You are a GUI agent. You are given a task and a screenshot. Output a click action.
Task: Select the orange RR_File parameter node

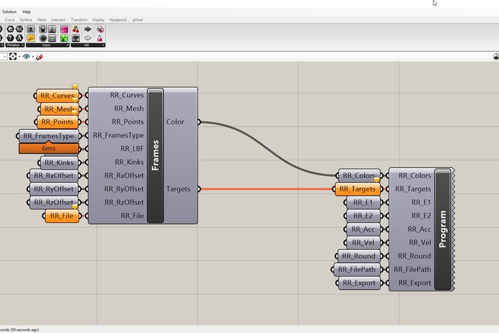[x=62, y=216]
